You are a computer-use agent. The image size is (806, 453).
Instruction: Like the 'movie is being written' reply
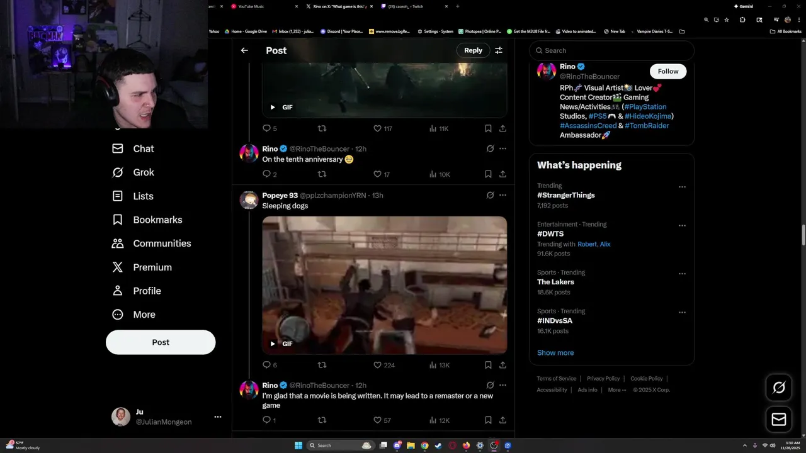382,420
